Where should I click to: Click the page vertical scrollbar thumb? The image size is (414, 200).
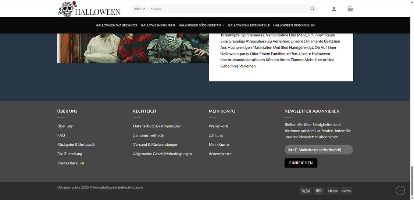tap(412, 181)
